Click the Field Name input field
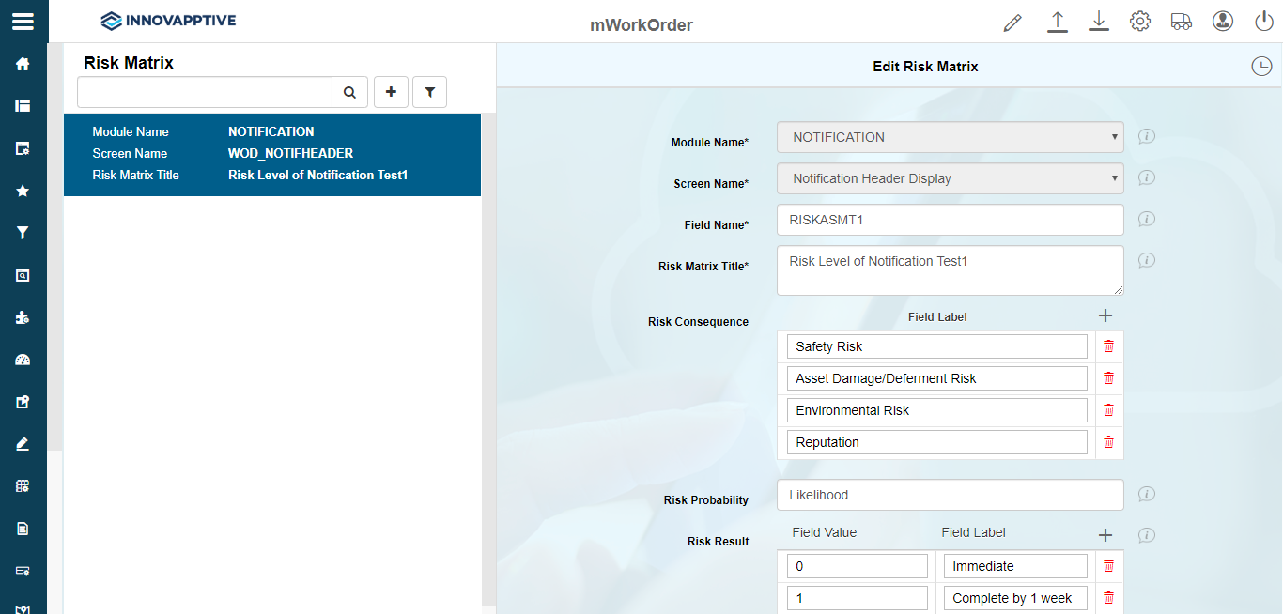 click(x=950, y=220)
